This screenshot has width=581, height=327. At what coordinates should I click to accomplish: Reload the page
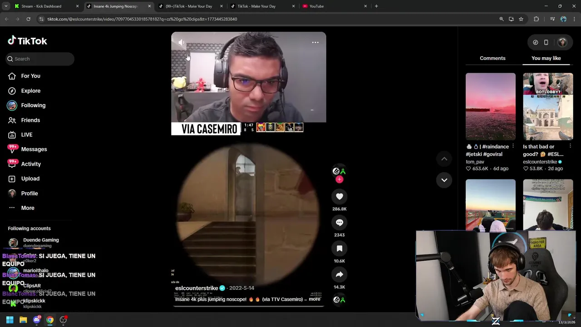coord(28,19)
